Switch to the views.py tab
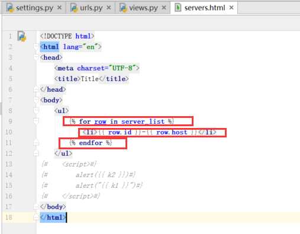The height and width of the screenshot is (234, 300). point(143,8)
